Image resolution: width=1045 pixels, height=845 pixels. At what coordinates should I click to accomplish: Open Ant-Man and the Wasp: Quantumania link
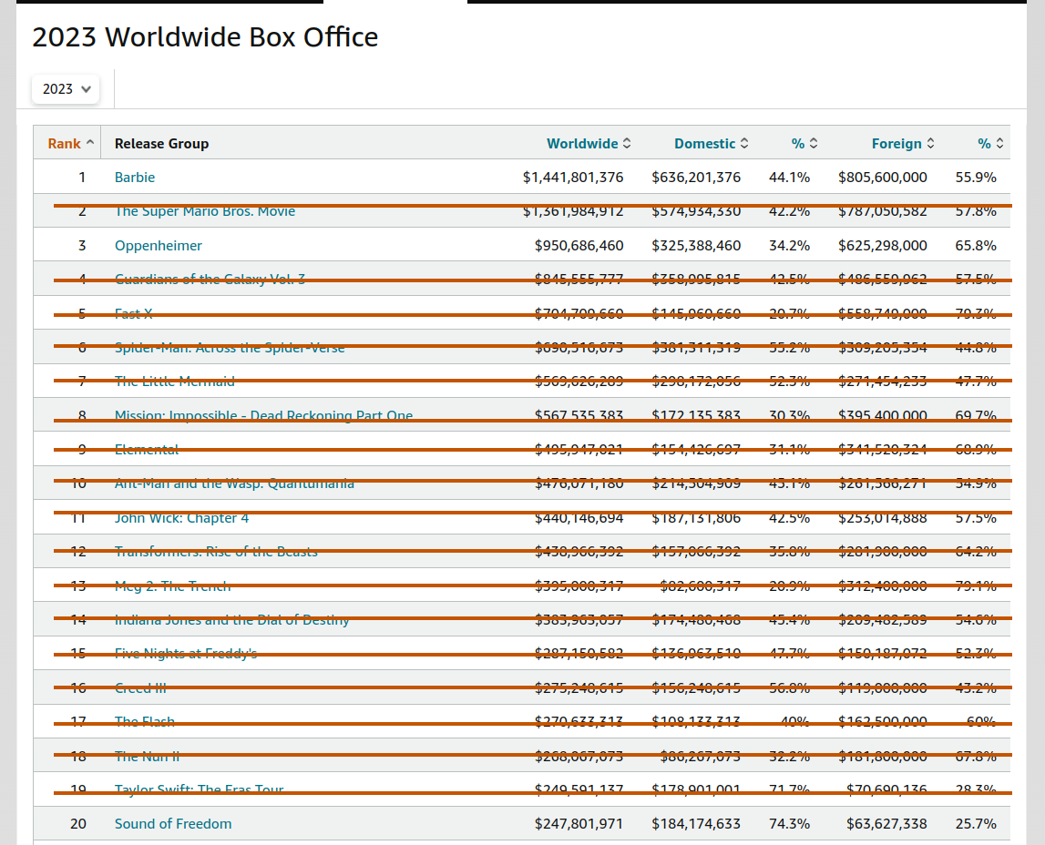pos(234,484)
